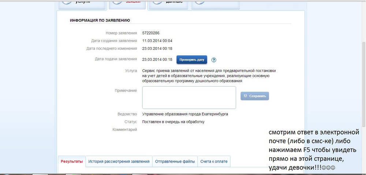Click the round icon on the Заявки tab
Screen dimensions: 366x175
[x=117, y=2]
